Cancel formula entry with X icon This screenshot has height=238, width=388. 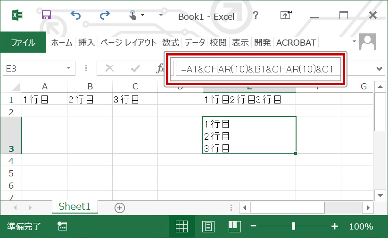(109, 68)
